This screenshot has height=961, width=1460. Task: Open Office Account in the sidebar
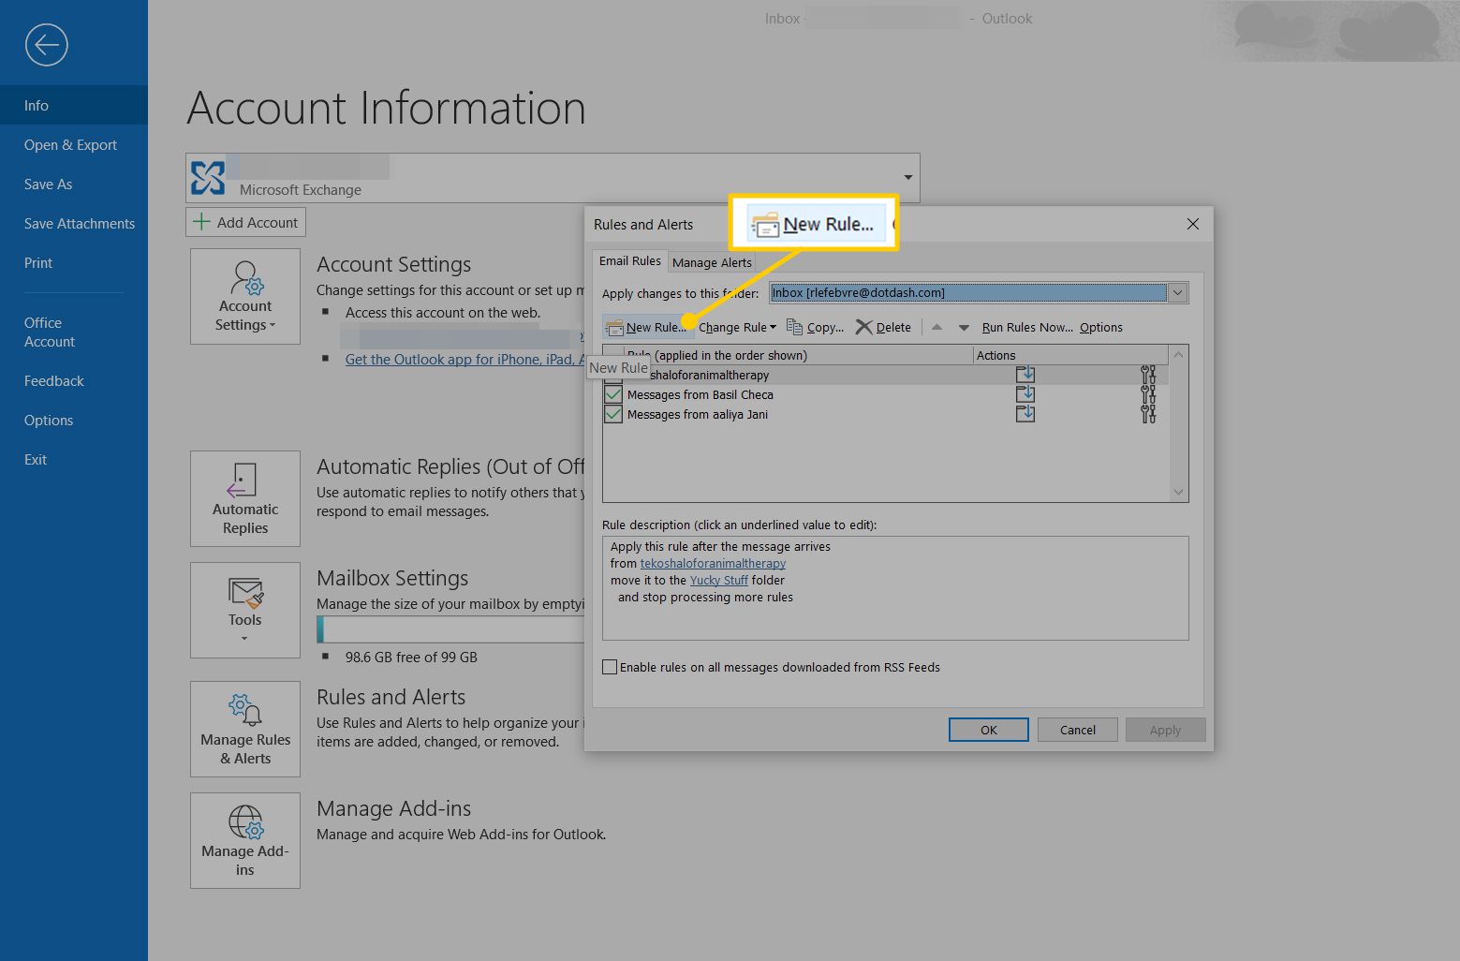point(74,332)
